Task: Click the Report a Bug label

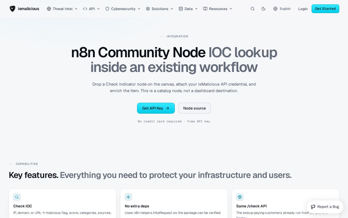Action: coord(328,207)
